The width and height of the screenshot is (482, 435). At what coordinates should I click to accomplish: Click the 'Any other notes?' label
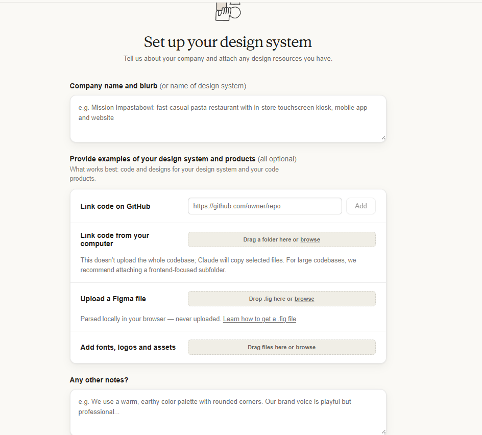tap(99, 380)
